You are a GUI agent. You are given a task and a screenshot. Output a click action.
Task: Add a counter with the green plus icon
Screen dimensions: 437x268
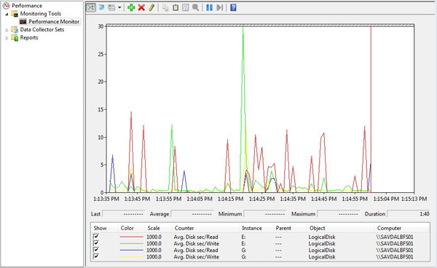pyautogui.click(x=131, y=7)
